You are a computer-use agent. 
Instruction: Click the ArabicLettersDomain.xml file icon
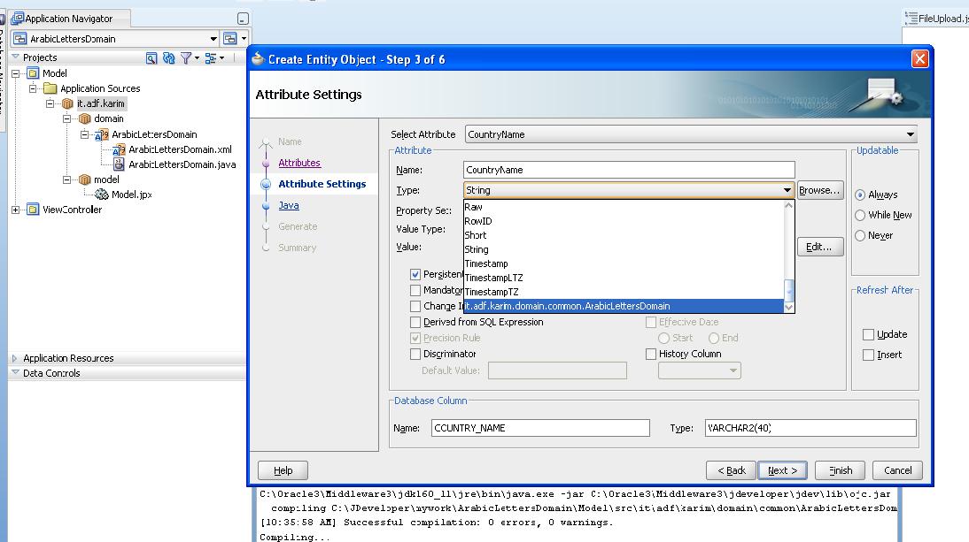point(119,149)
